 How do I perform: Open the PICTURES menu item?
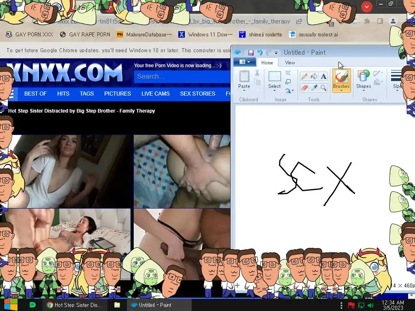(x=118, y=94)
